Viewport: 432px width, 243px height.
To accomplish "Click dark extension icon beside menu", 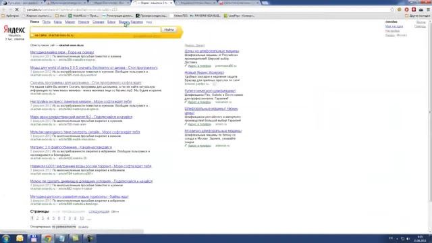I will [x=421, y=9].
